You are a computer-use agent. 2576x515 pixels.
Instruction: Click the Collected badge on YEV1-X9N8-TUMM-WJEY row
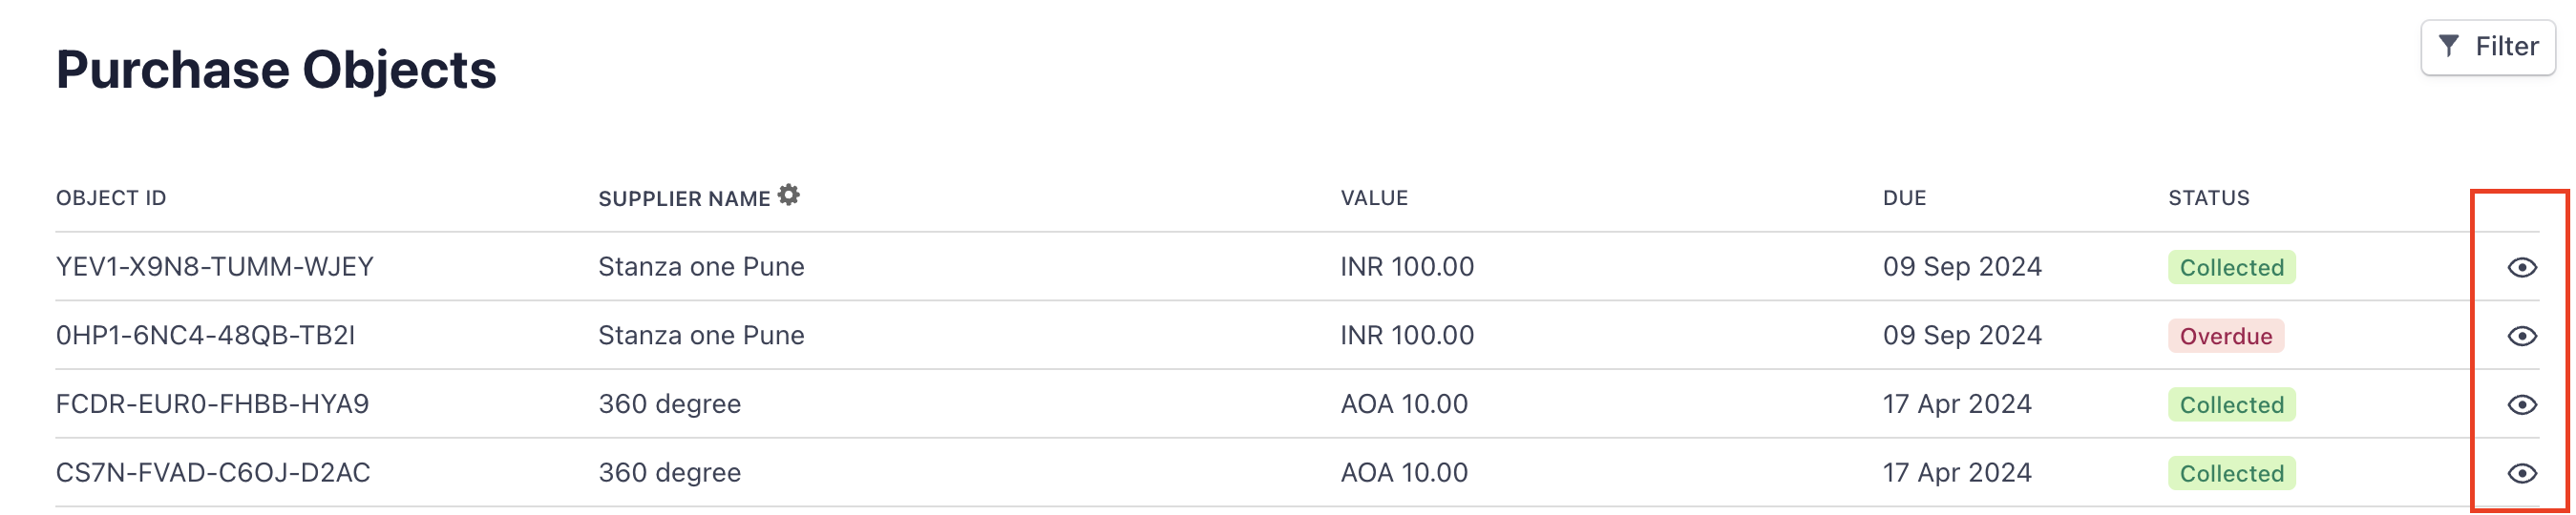point(2231,267)
